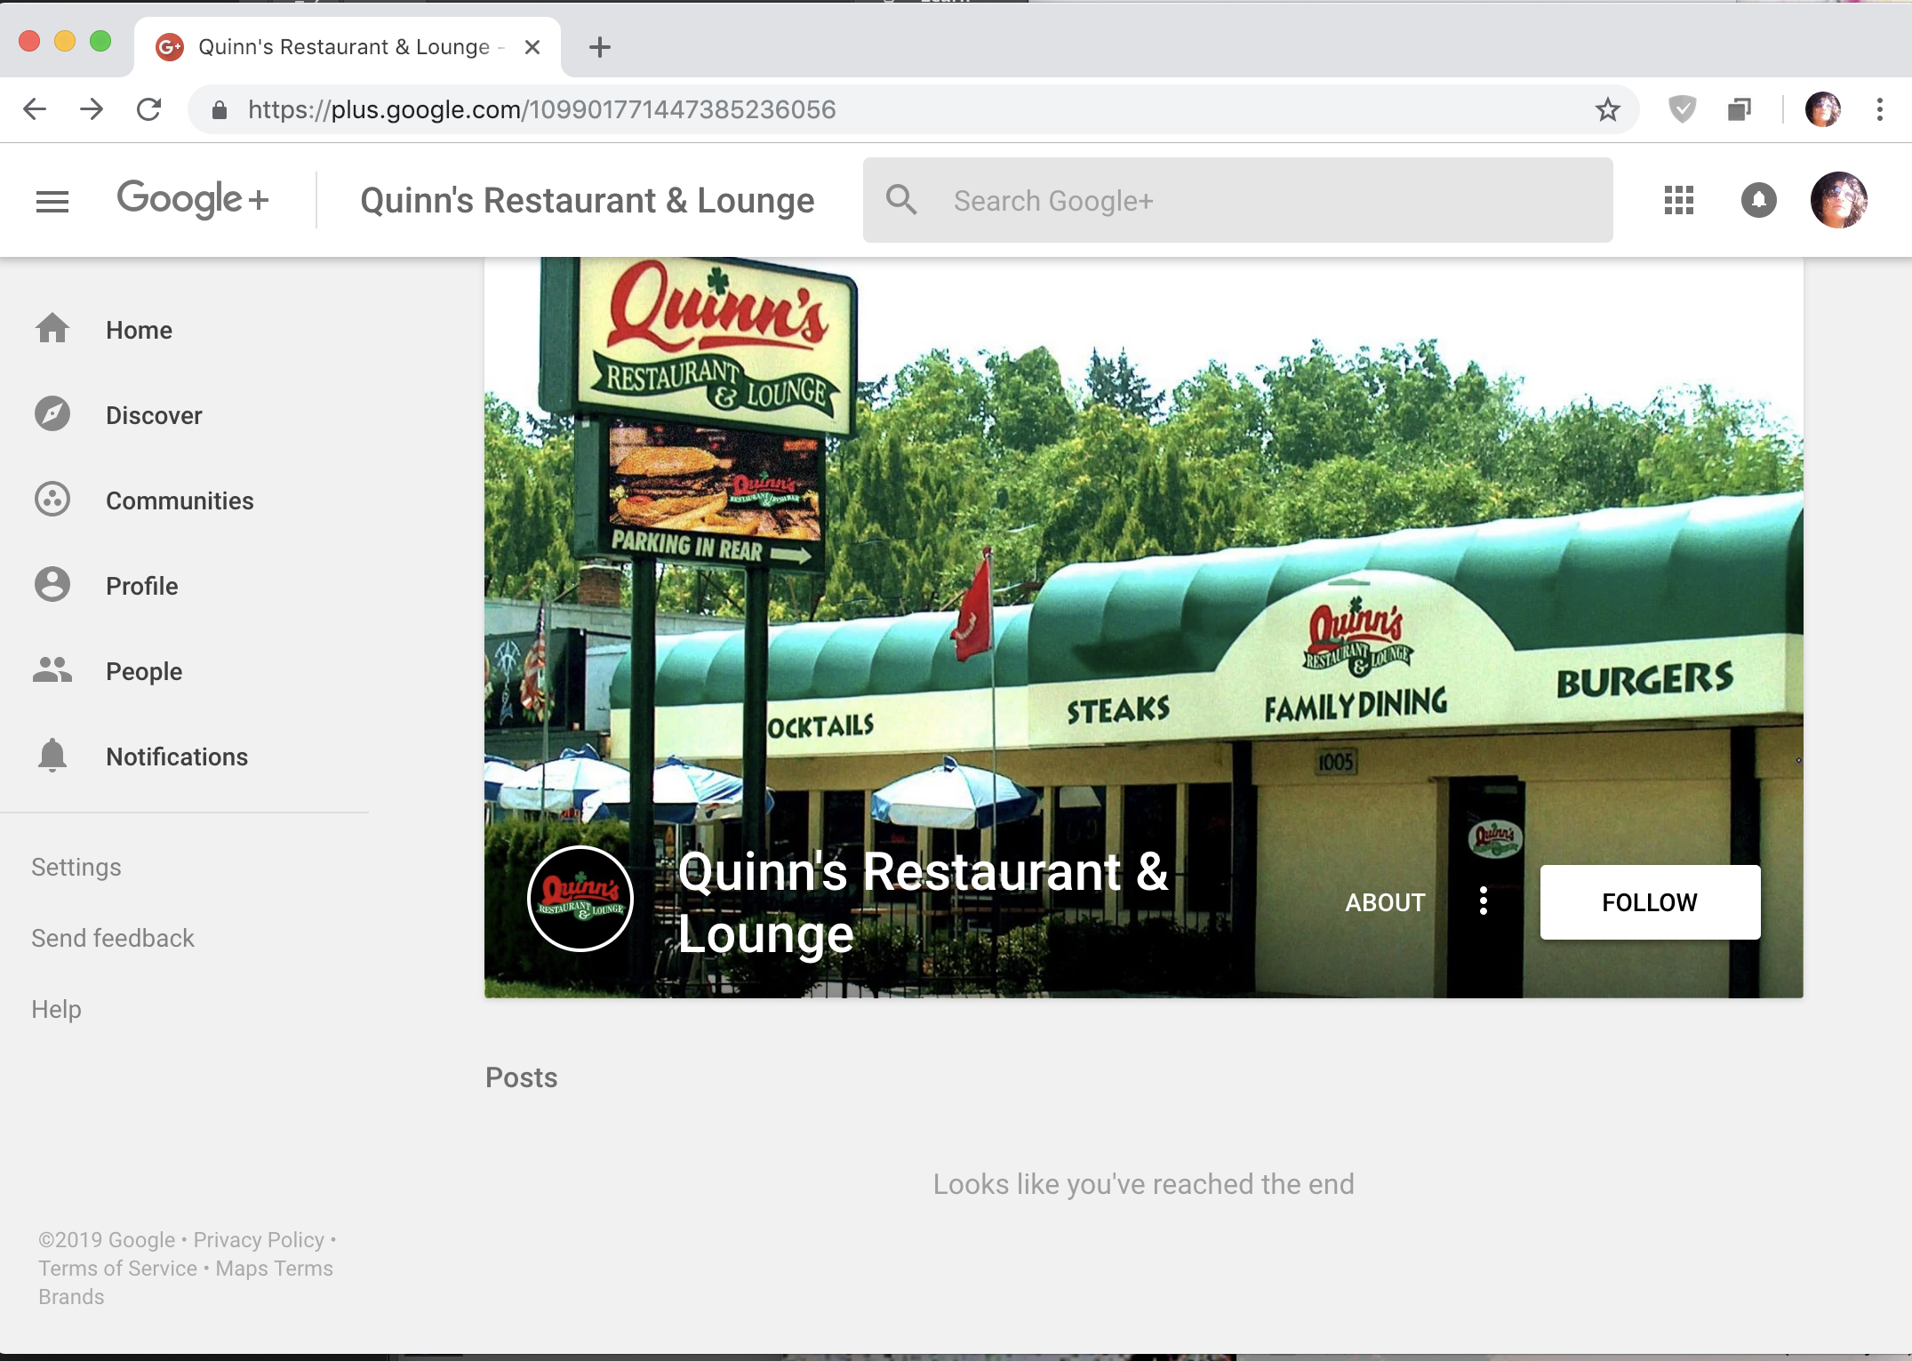Reload the current page

pos(148,109)
